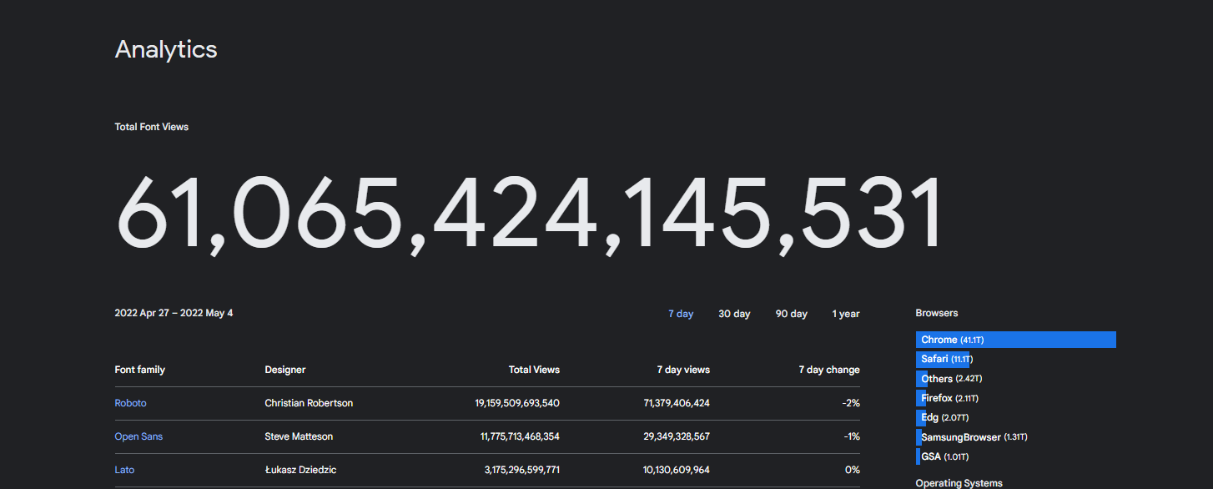
Task: Click the 7 day change column header
Action: coord(828,370)
